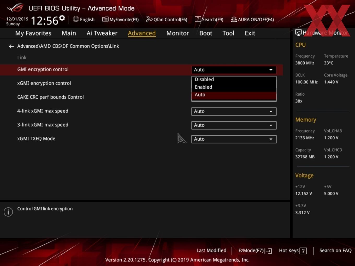
Task: Click the Core Voltage value 1.449 V
Action: [x=331, y=82]
